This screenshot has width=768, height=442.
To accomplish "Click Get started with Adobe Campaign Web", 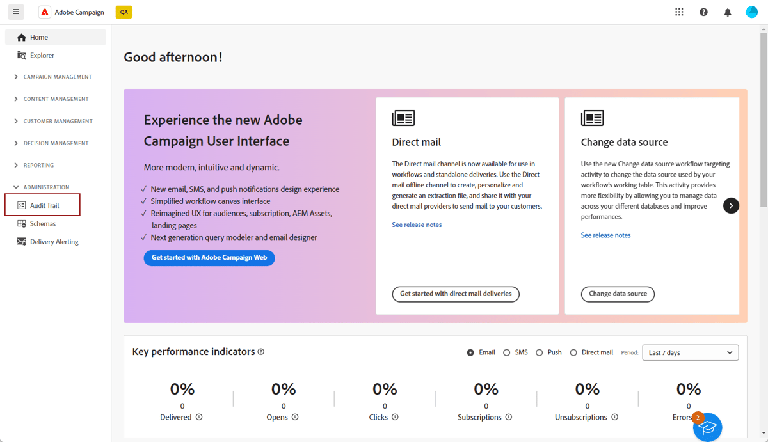I will 209,258.
